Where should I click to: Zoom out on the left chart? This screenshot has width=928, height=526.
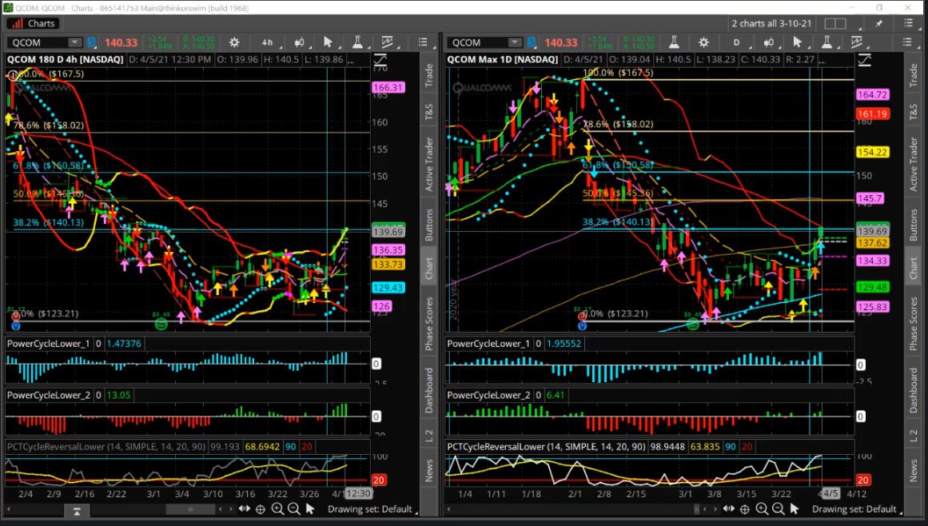click(x=293, y=509)
